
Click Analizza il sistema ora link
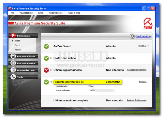tap(137, 100)
